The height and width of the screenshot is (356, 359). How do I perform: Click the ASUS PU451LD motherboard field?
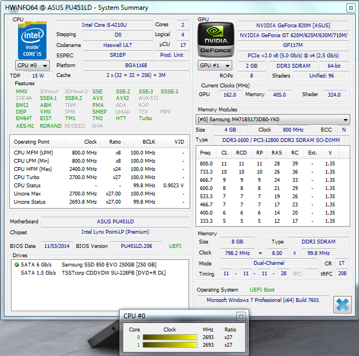115,222
